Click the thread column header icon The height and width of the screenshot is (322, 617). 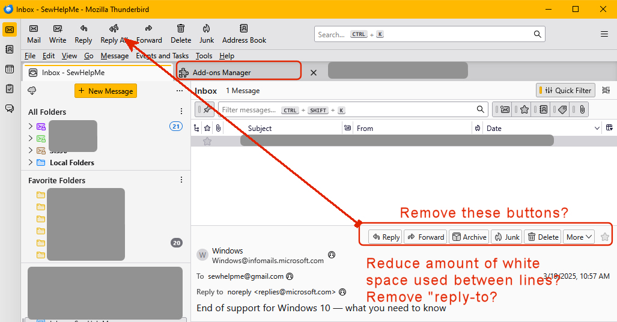(196, 128)
